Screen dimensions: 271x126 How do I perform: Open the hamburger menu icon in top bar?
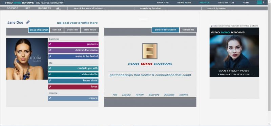pyautogui.click(x=259, y=2)
